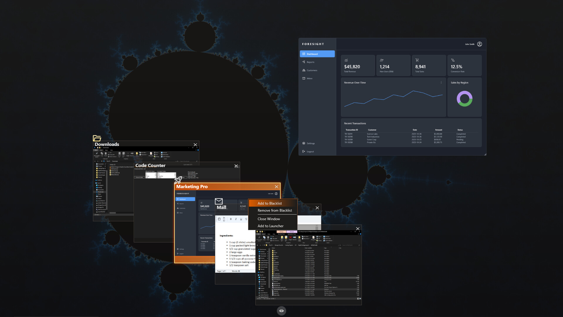Click Choose Folder in Code Counter
Image resolution: width=563 pixels, height=317 pixels.
coord(140,177)
